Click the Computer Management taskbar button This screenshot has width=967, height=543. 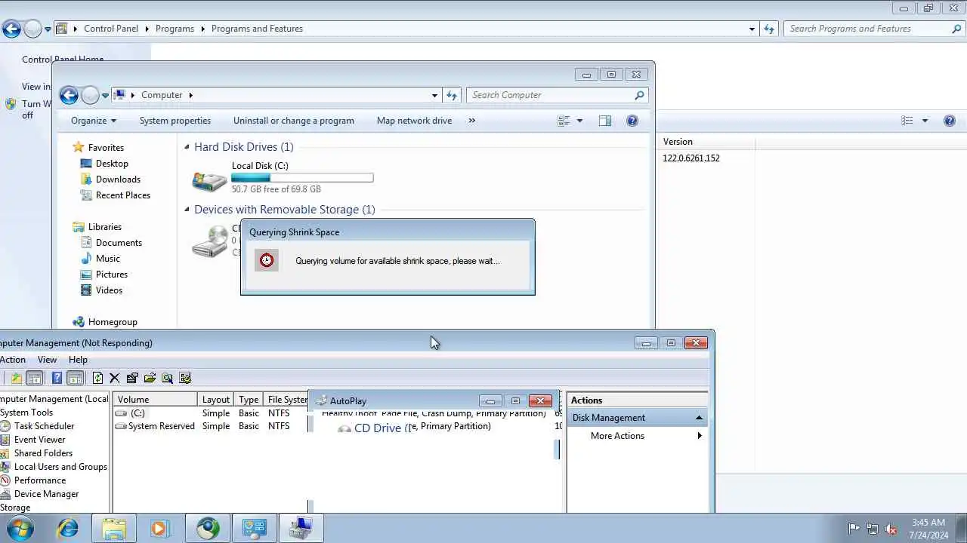[301, 528]
